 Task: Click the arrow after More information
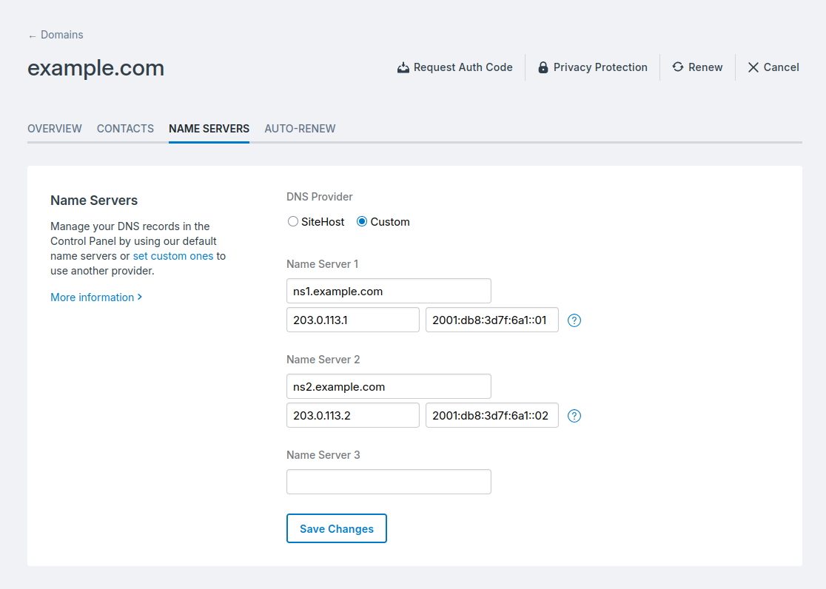pos(140,297)
